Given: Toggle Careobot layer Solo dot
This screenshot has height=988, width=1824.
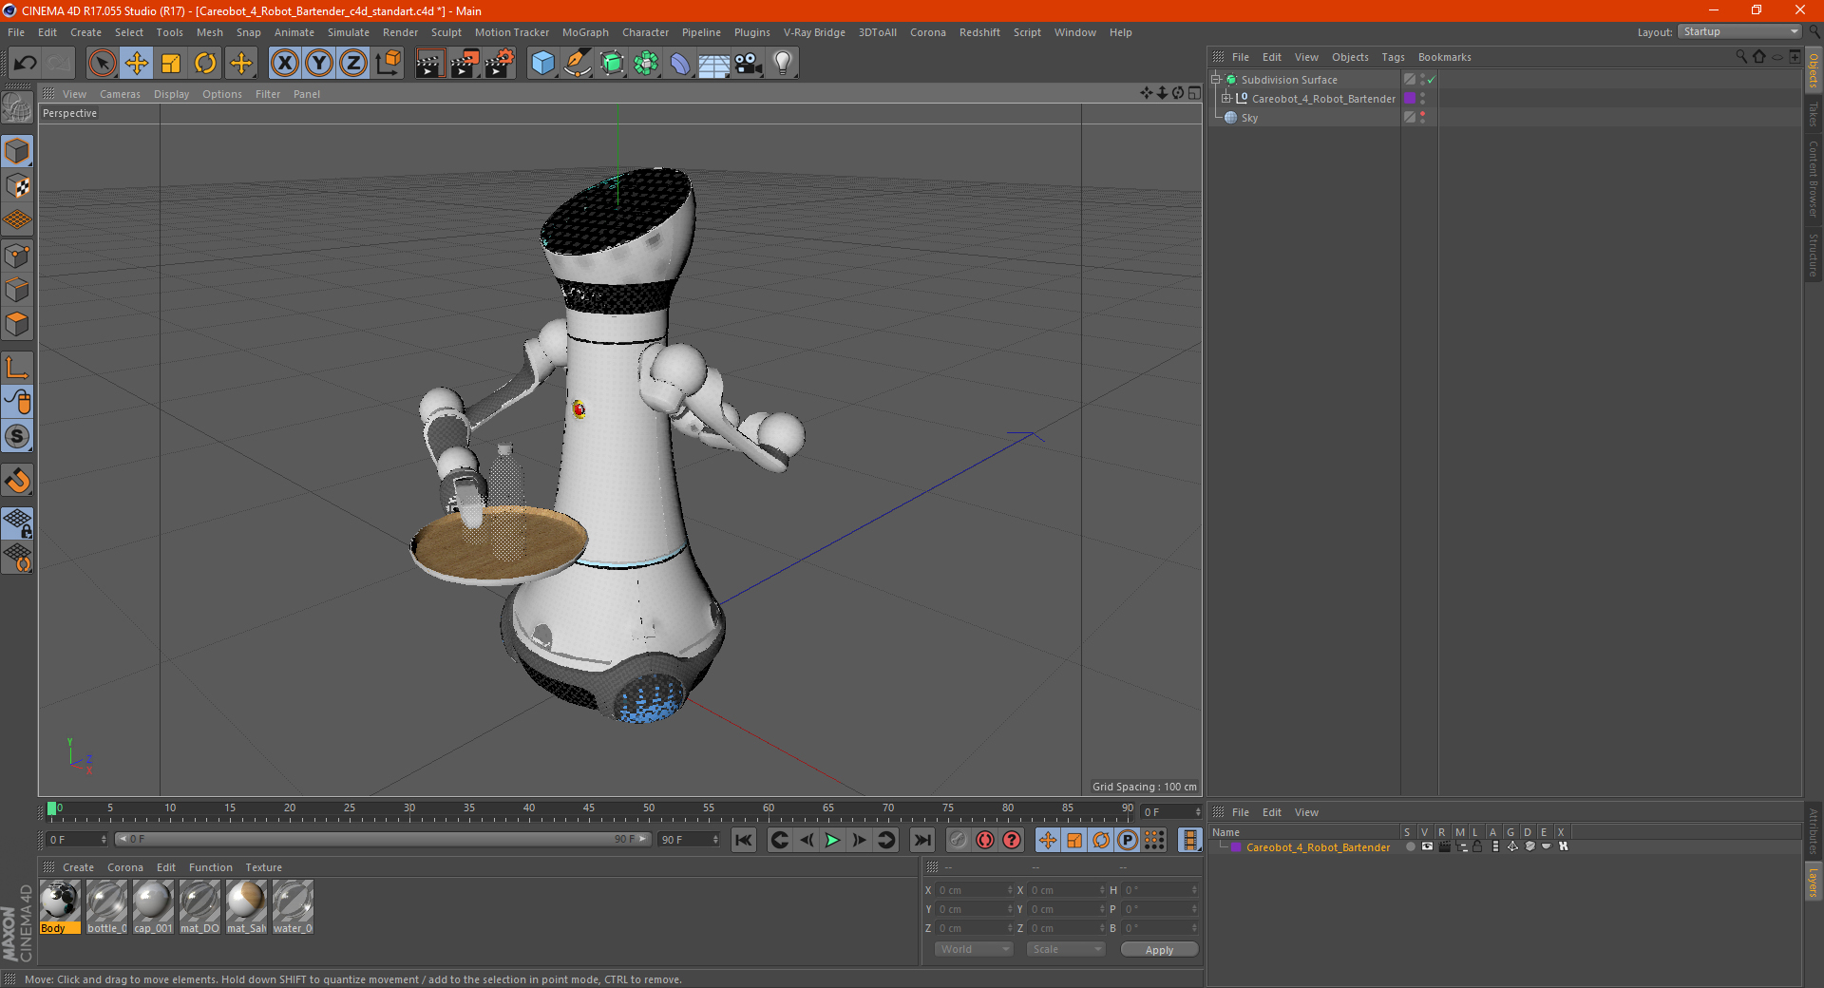Looking at the screenshot, I should [x=1410, y=846].
